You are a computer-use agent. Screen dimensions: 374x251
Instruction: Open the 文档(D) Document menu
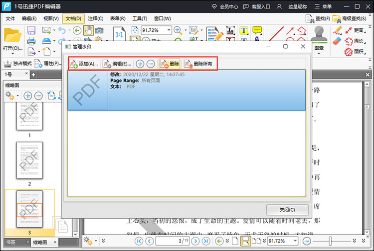coord(73,18)
